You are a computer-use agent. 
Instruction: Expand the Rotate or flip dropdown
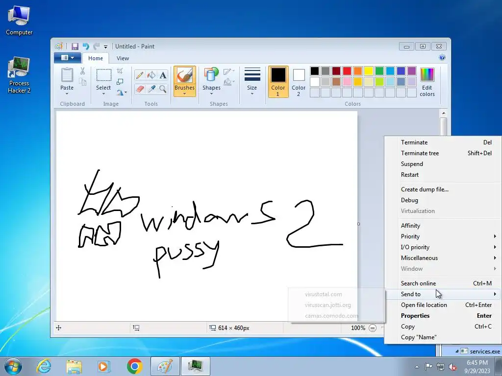point(122,93)
